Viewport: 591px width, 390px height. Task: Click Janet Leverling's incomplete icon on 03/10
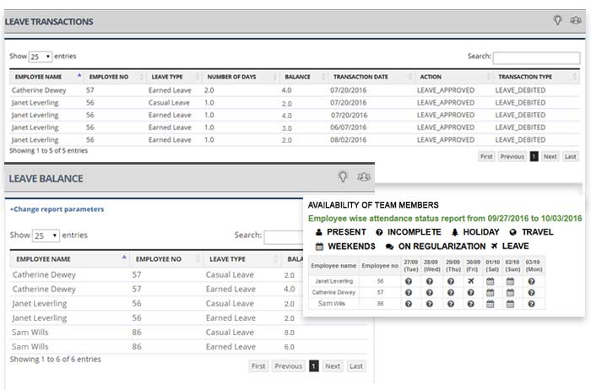click(x=531, y=281)
